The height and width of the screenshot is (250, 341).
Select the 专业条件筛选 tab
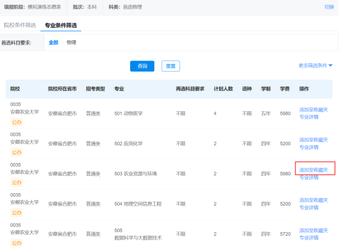click(x=61, y=25)
